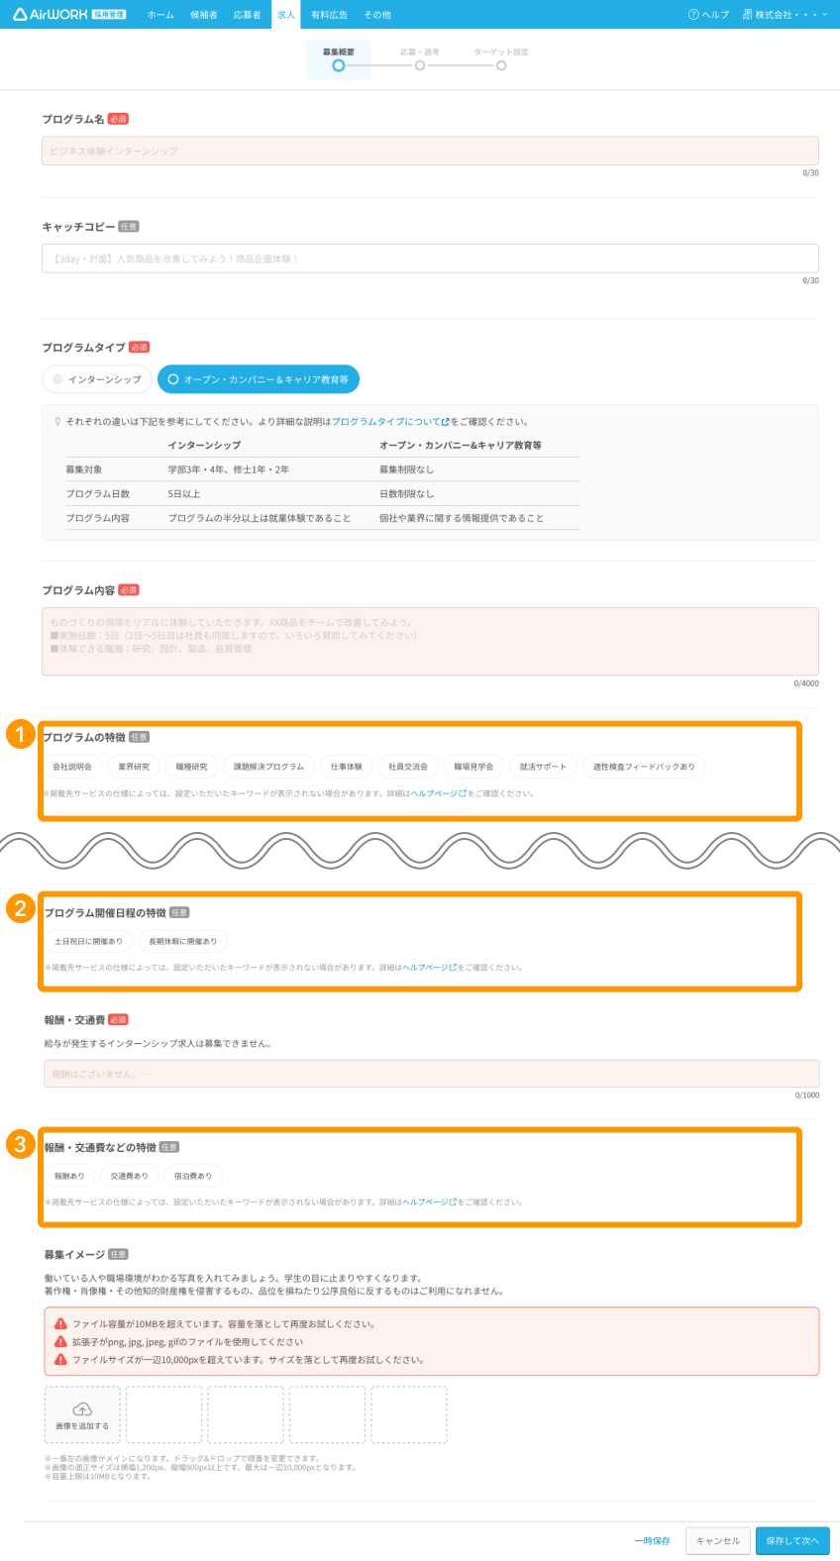The height and width of the screenshot is (1561, 840).
Task: Open the 候補者 menu
Action: coord(203,15)
